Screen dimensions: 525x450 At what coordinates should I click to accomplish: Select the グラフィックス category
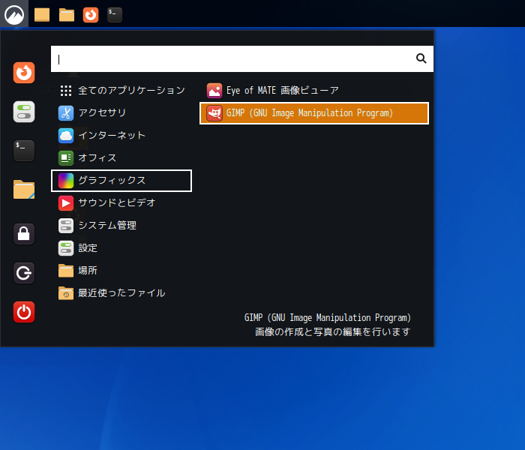[x=121, y=181]
